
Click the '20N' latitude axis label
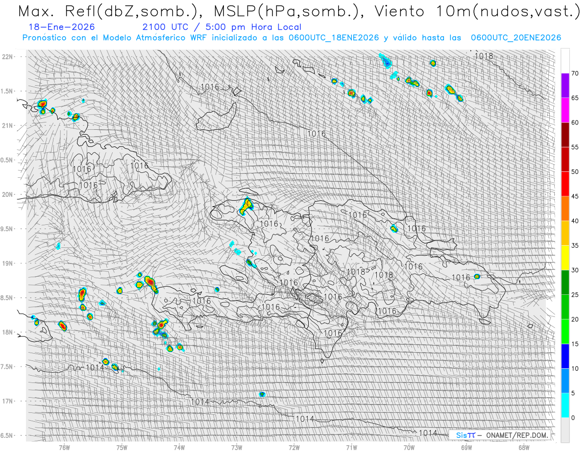tap(7, 194)
